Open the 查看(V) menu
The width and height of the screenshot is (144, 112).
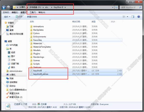point(24,12)
